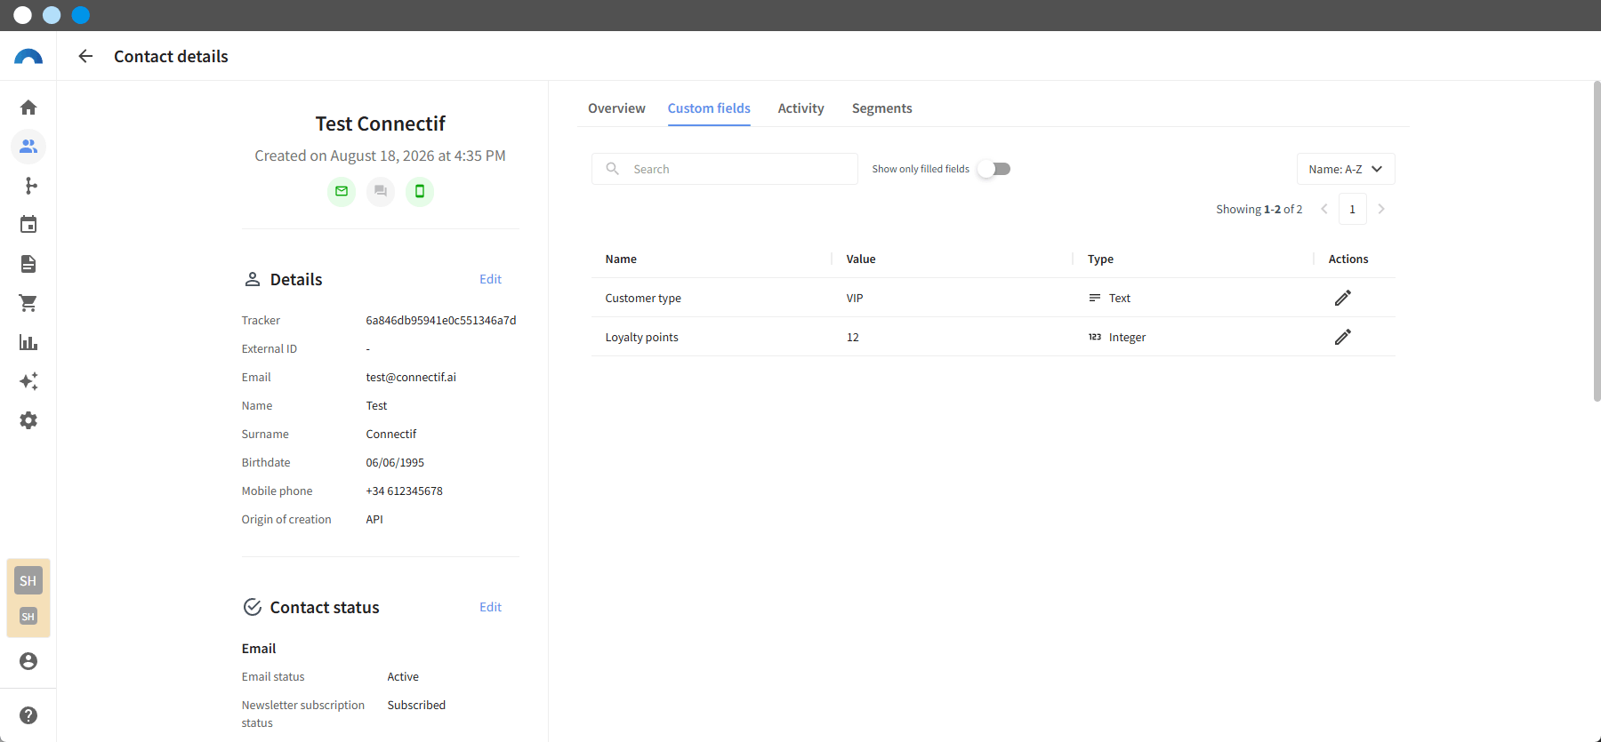Click the green email channel icon

342,191
